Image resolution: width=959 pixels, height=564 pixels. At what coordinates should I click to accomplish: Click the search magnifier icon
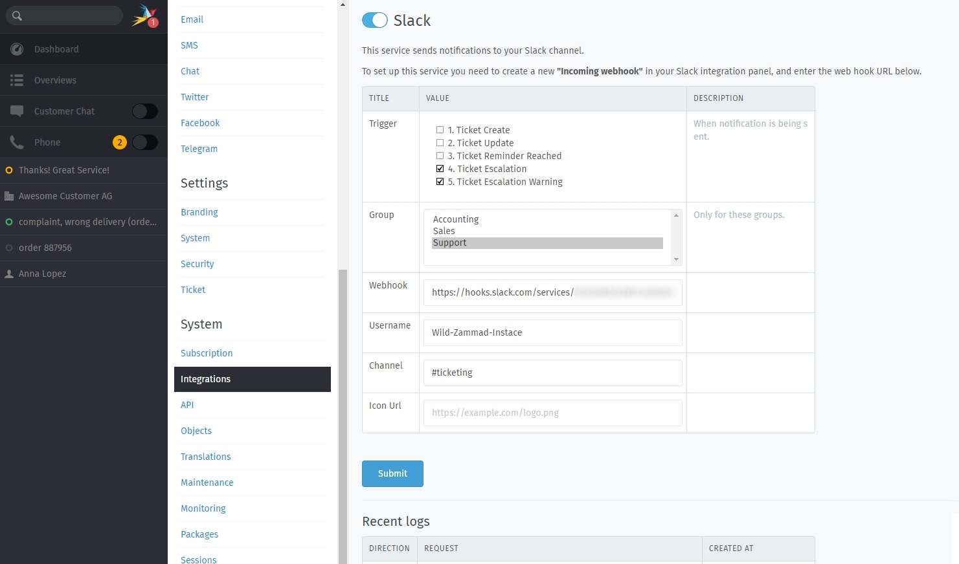click(x=17, y=16)
